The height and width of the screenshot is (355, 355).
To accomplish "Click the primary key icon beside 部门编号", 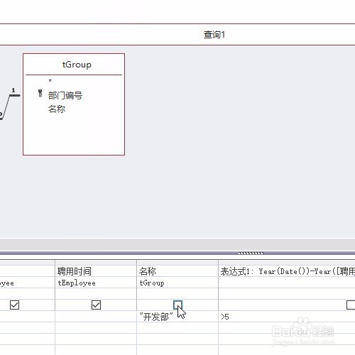I will [40, 93].
